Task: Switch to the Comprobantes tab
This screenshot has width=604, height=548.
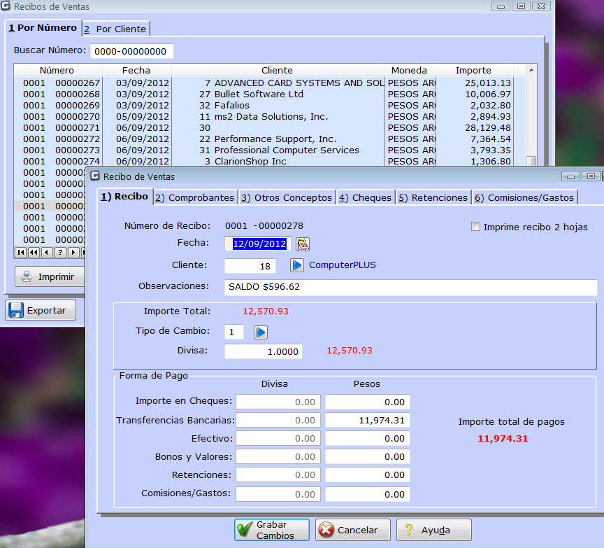Action: [195, 197]
